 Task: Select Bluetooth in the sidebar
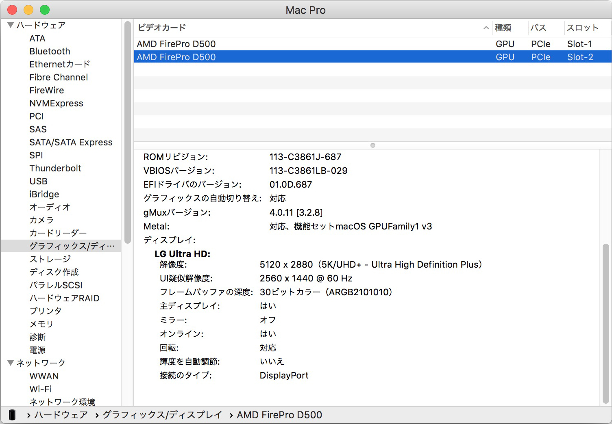coord(50,51)
